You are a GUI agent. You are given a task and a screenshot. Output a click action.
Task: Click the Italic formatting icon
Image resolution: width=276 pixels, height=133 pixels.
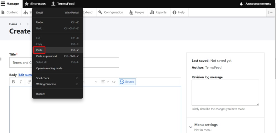[21, 82]
